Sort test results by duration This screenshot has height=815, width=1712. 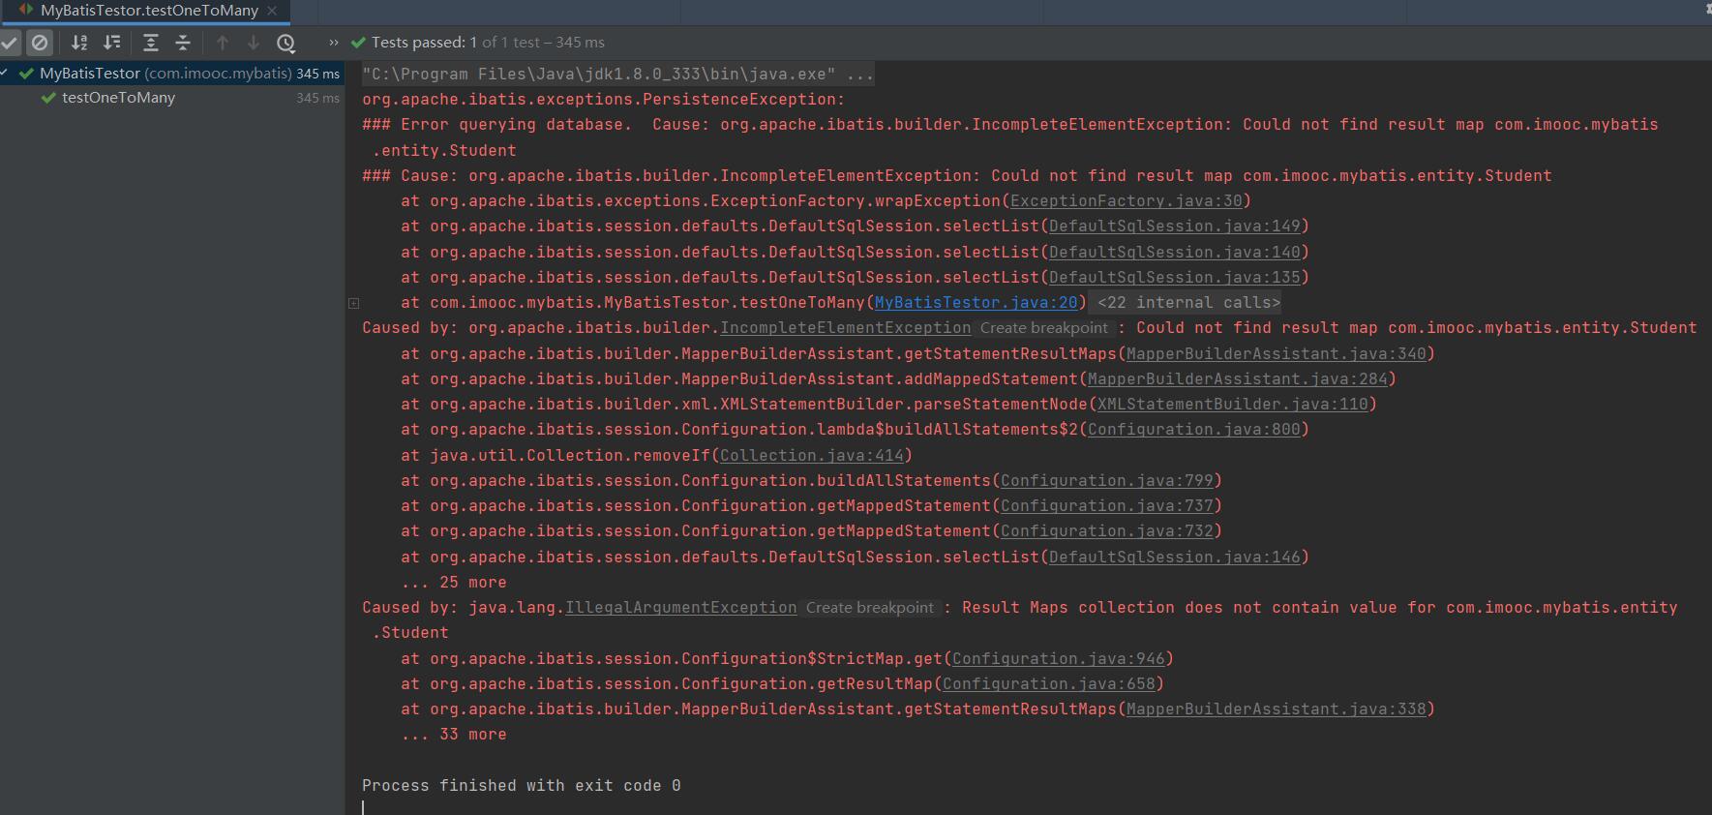[x=112, y=43]
